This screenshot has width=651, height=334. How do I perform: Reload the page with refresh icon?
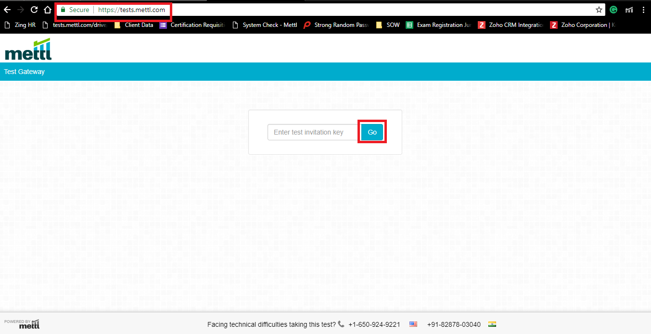34,10
